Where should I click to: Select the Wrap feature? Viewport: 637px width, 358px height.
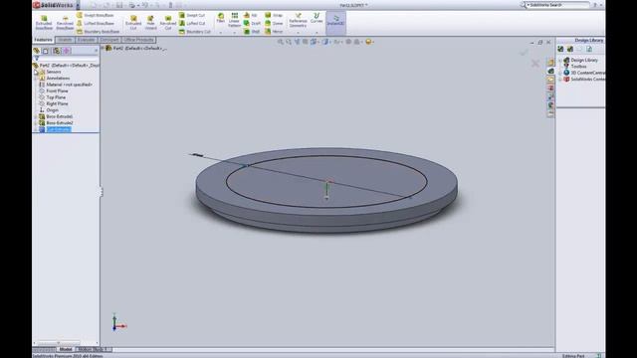pos(274,15)
